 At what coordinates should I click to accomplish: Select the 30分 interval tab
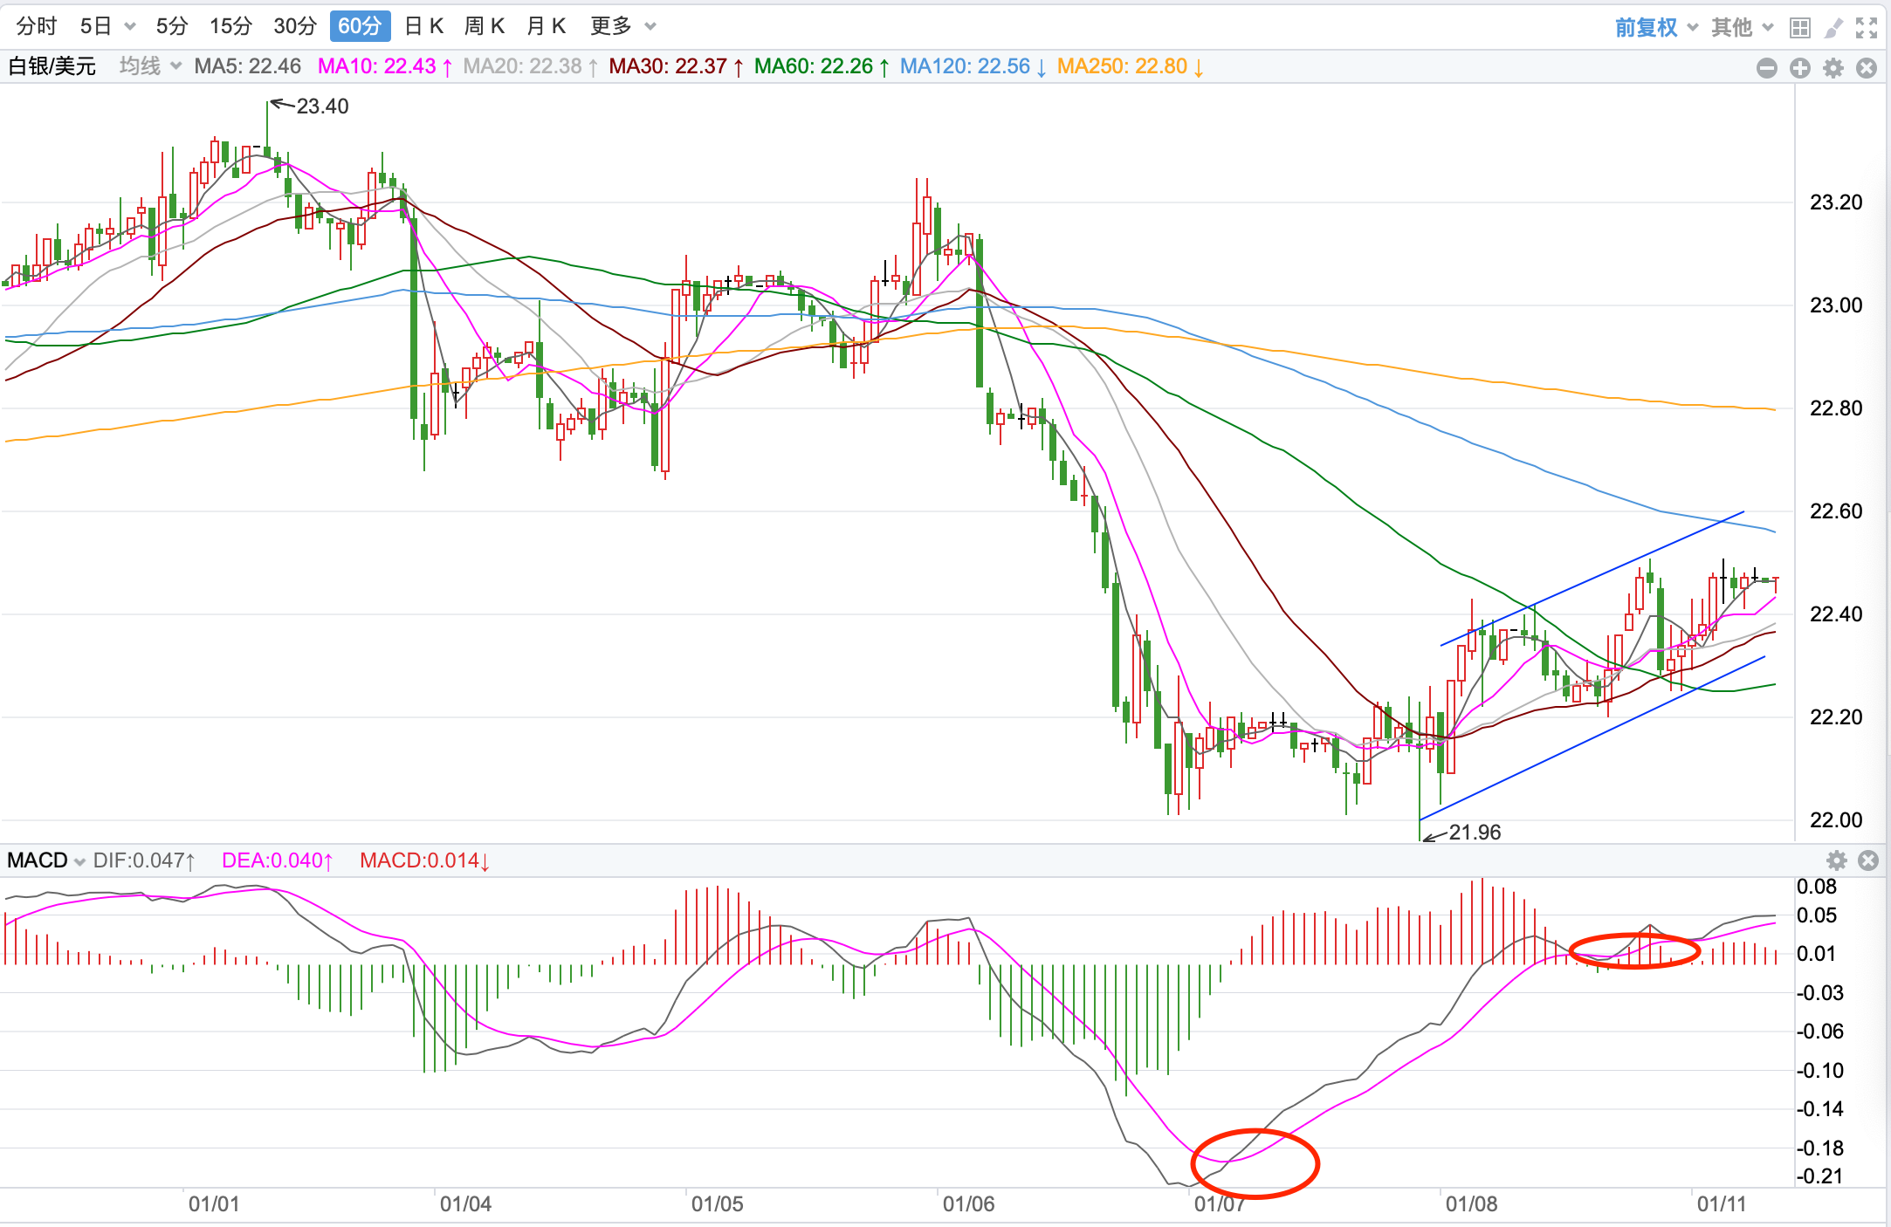click(295, 26)
